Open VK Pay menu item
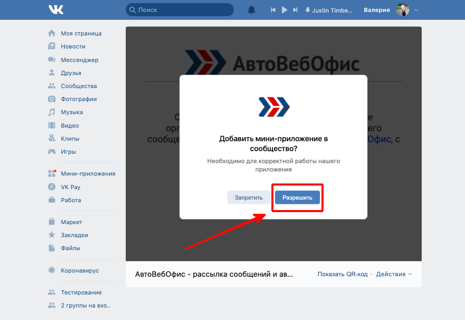This screenshot has width=465, height=320. coord(70,187)
